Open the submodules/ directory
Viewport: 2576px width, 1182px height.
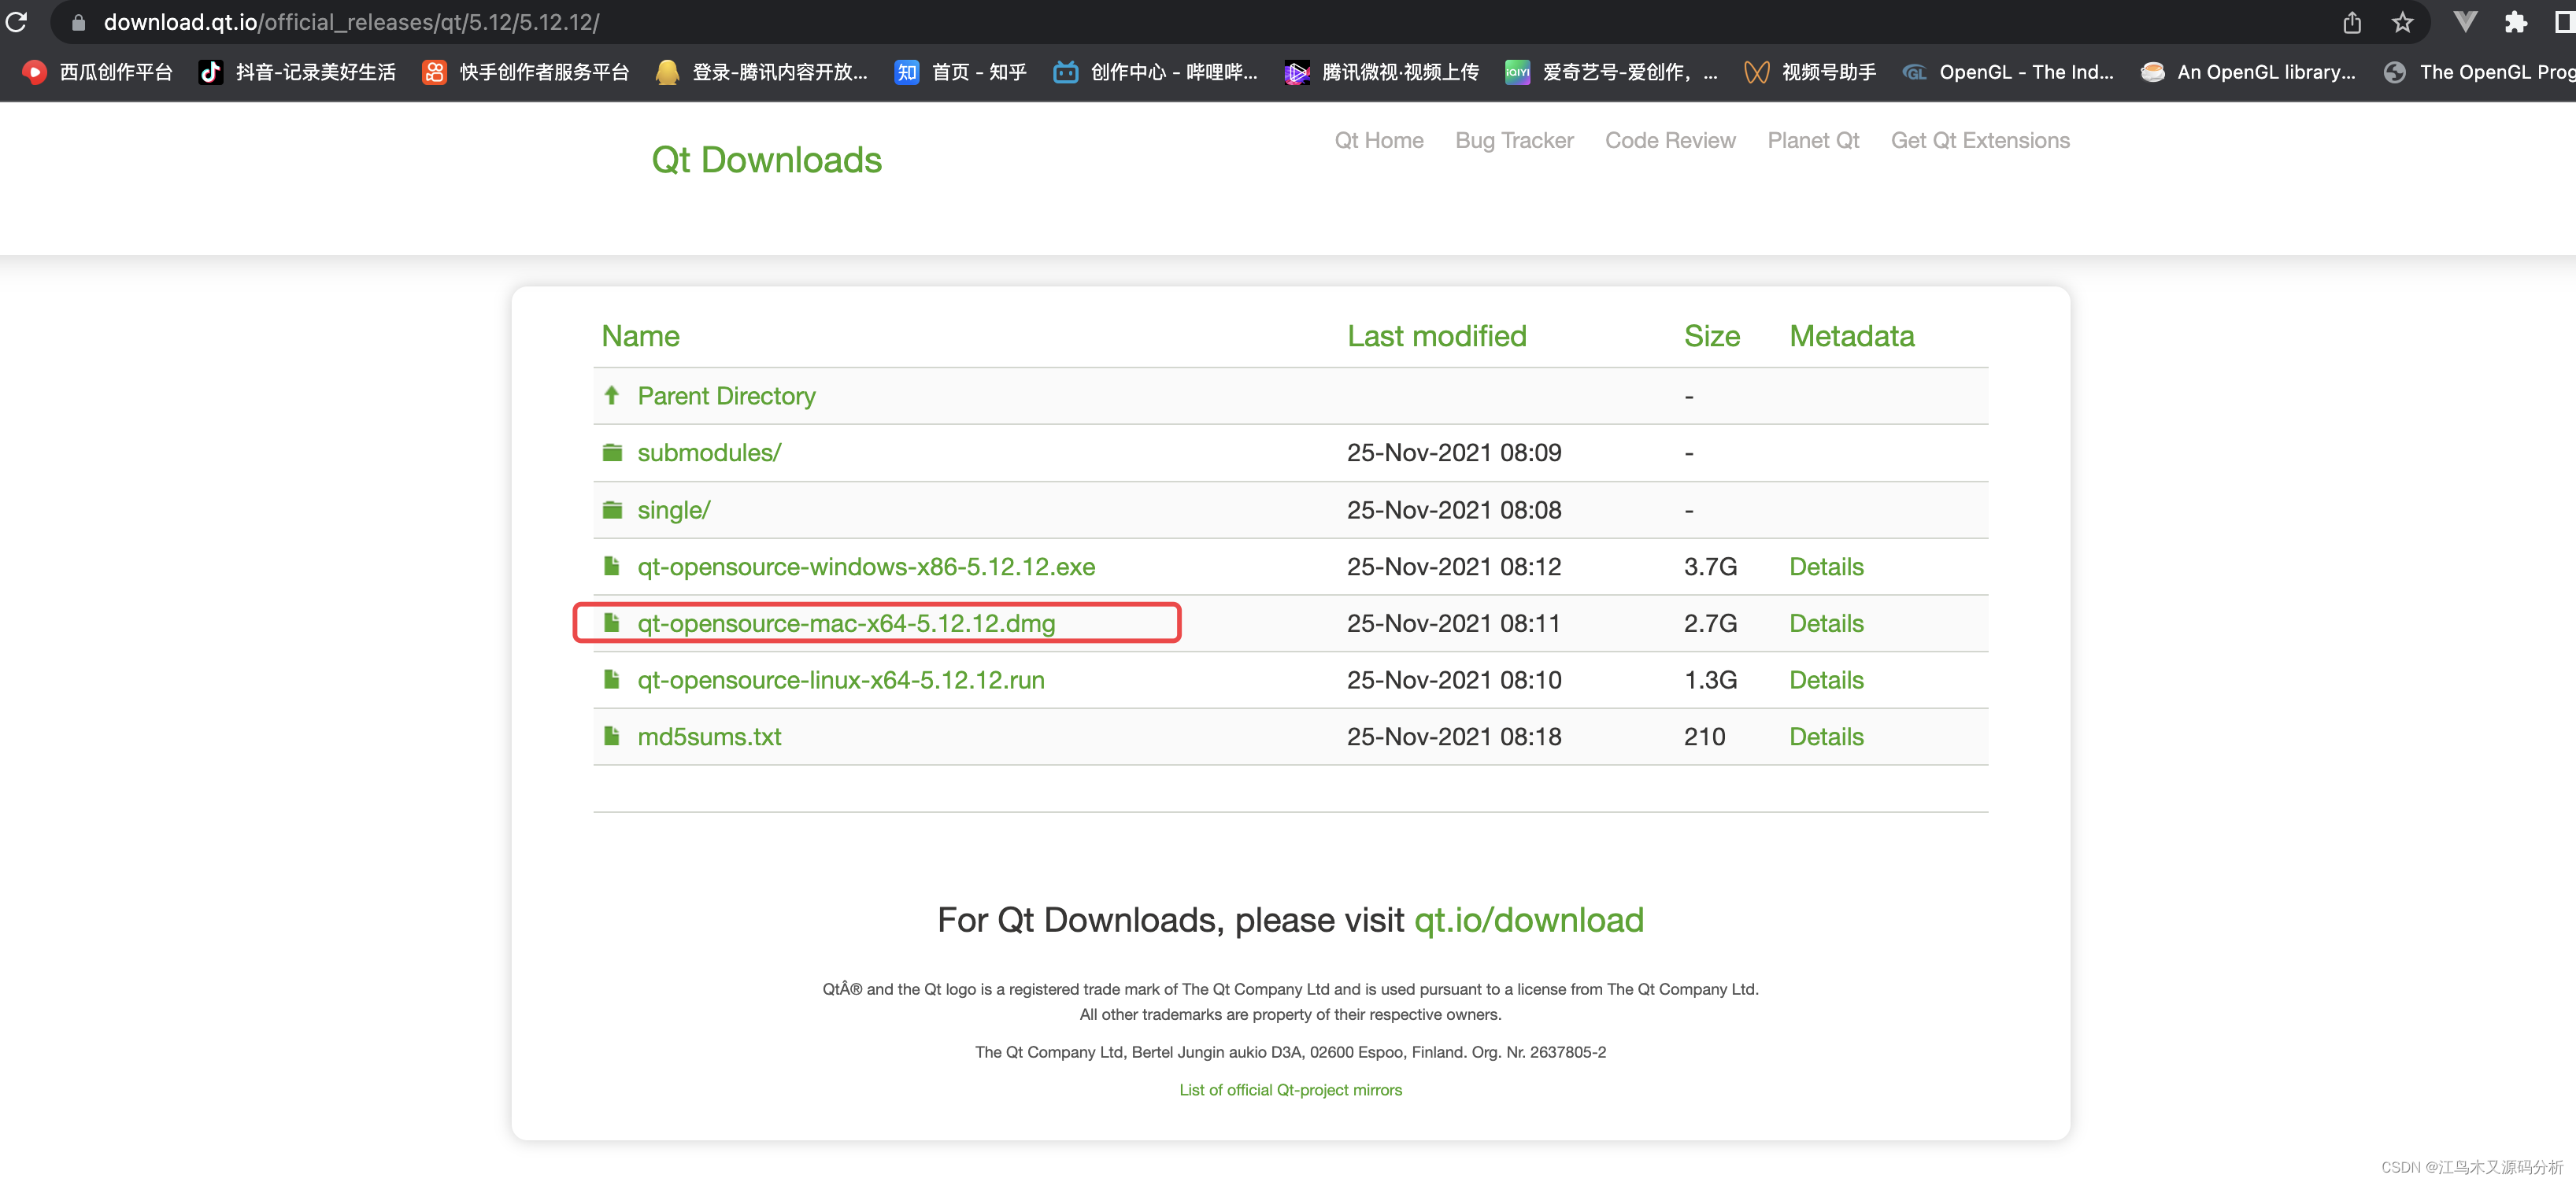(x=709, y=452)
